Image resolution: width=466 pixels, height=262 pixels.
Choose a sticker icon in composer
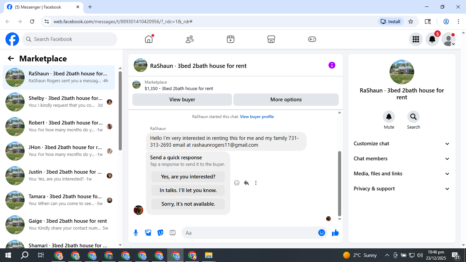pos(160,233)
